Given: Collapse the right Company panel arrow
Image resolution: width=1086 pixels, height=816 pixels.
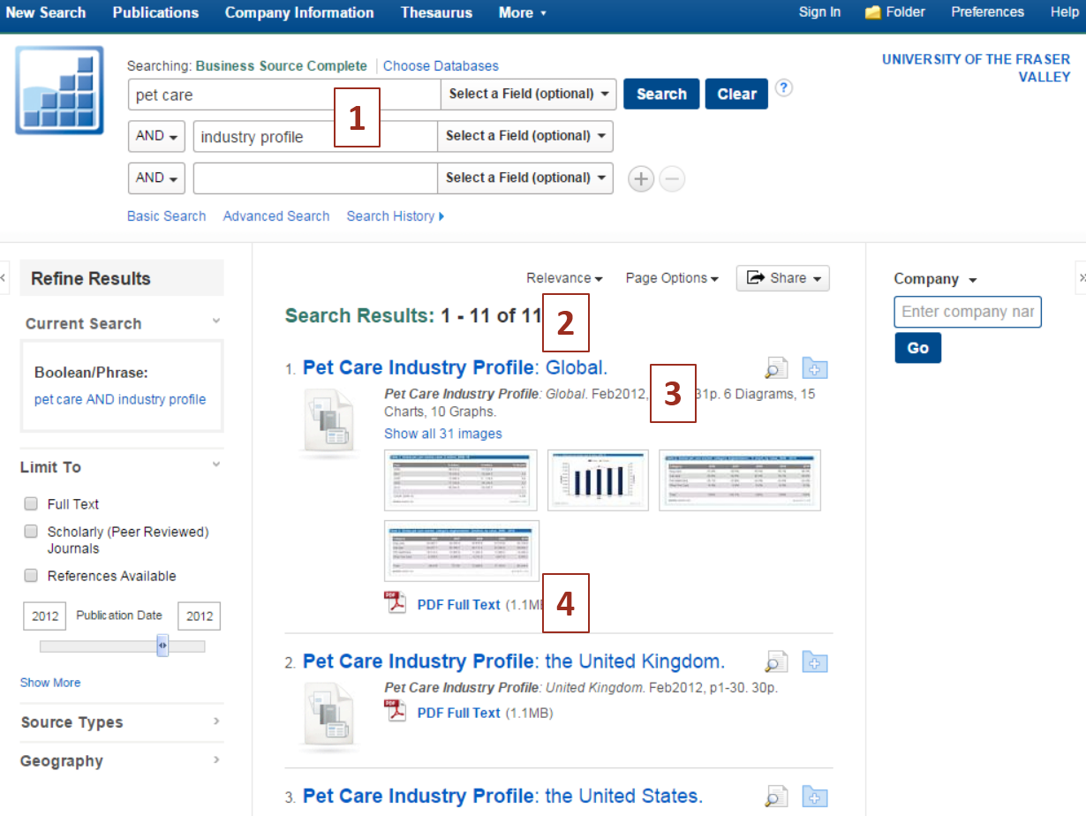Looking at the screenshot, I should pos(1081,277).
